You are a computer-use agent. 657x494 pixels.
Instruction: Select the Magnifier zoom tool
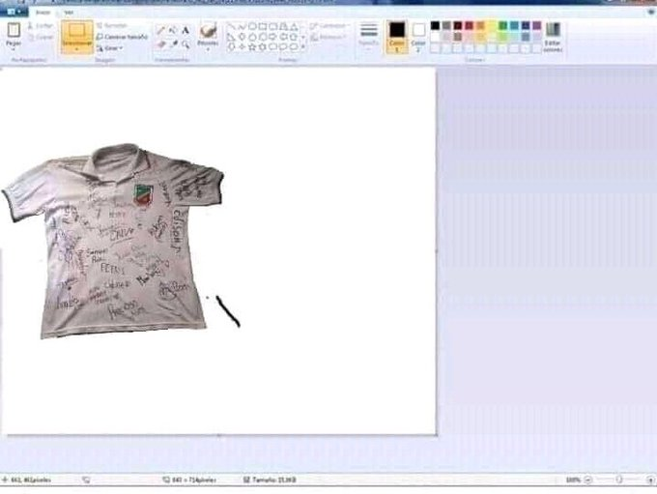click(186, 44)
